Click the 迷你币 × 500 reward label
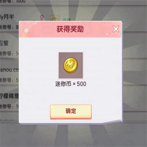This screenshot has width=147, height=147. pos(71,84)
